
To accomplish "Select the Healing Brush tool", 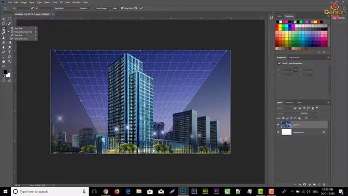I will tap(3, 33).
